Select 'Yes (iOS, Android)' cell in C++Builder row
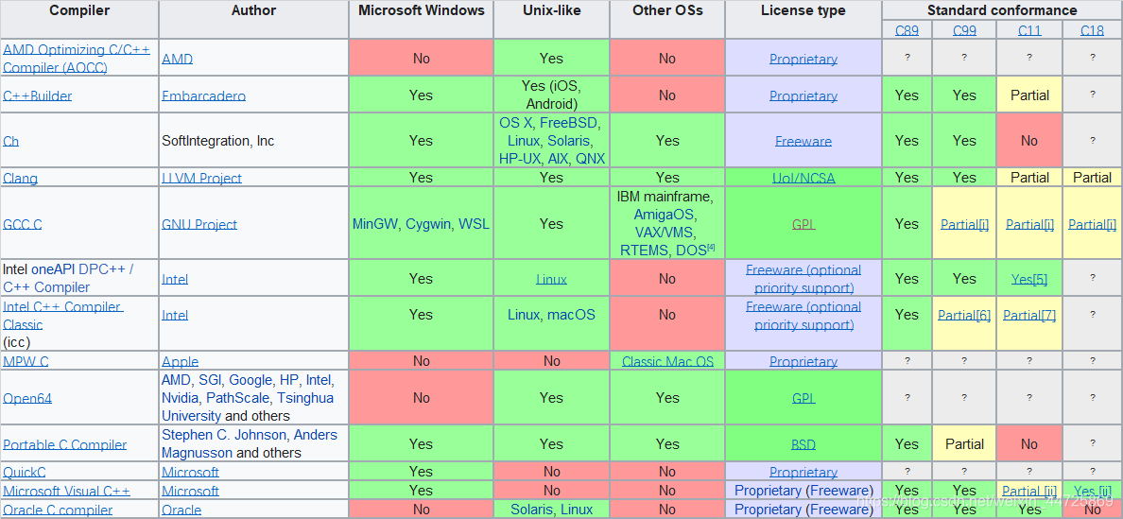Screen dimensions: 1123x519 coord(551,95)
